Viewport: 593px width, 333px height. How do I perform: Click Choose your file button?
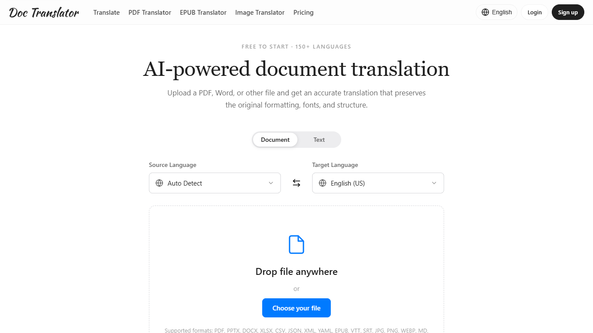(x=296, y=308)
